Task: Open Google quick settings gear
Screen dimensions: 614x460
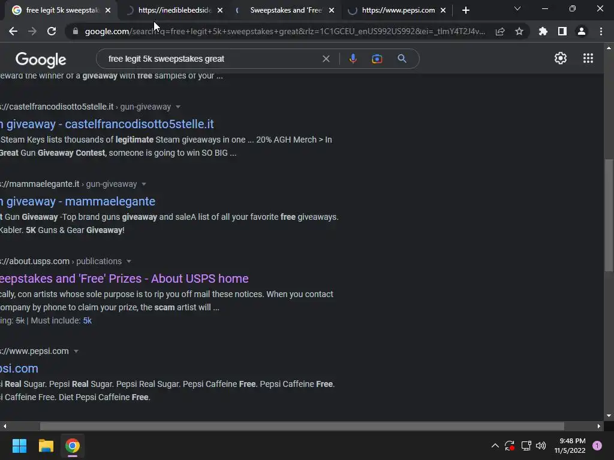Action: (x=561, y=58)
